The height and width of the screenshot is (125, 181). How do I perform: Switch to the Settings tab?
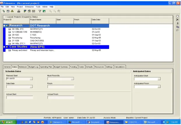coord(109,67)
